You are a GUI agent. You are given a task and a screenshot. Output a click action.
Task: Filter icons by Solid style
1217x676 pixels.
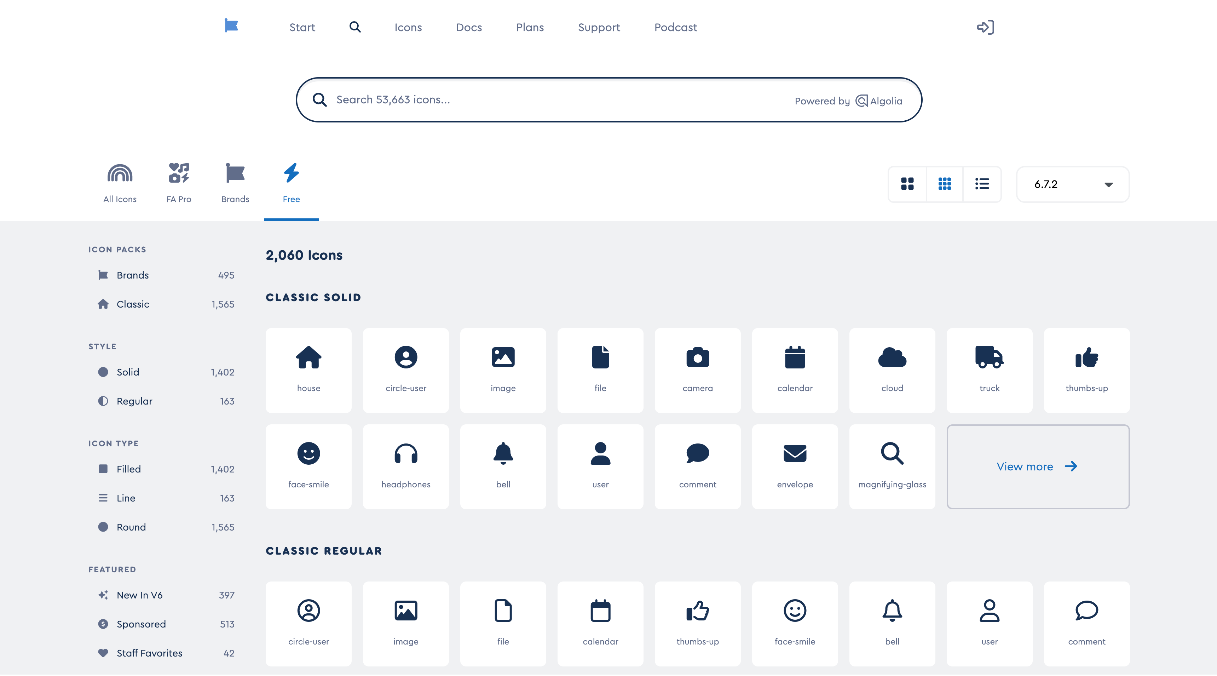pos(128,372)
